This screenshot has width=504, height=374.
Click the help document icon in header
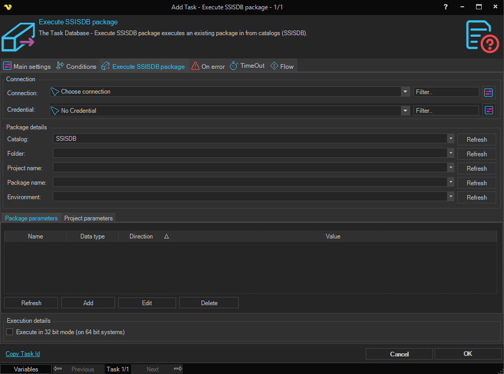pos(482,36)
